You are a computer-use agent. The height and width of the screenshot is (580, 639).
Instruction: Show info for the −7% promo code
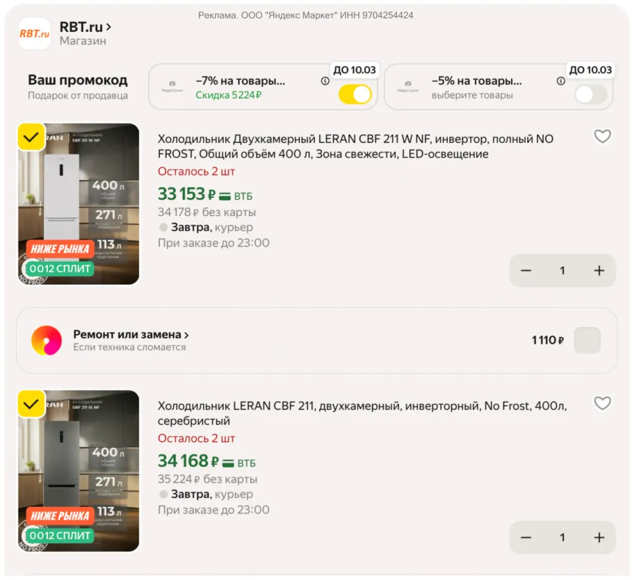click(x=325, y=81)
